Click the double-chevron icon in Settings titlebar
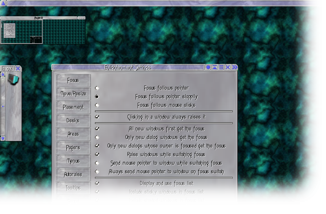Image resolution: width=326 pixels, height=214 pixels. point(235,67)
